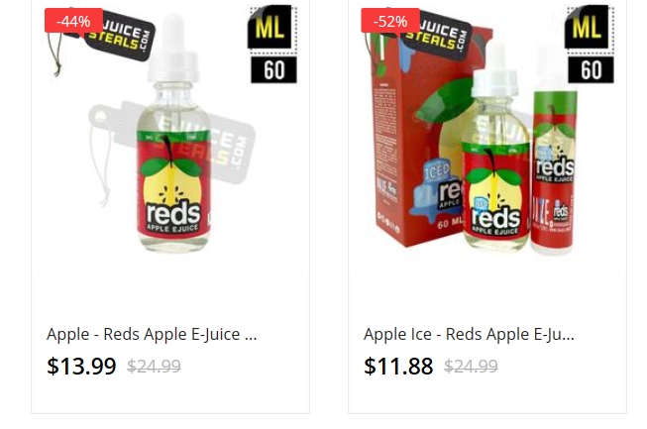Click the 60 size badge on the Apple Ice card

coord(591,69)
